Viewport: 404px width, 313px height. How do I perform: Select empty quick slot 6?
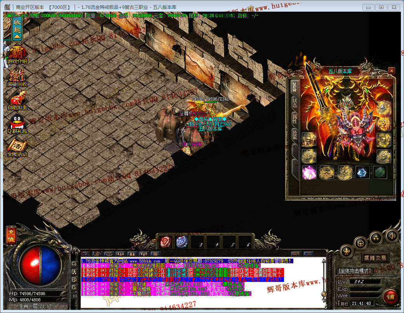pos(245,242)
